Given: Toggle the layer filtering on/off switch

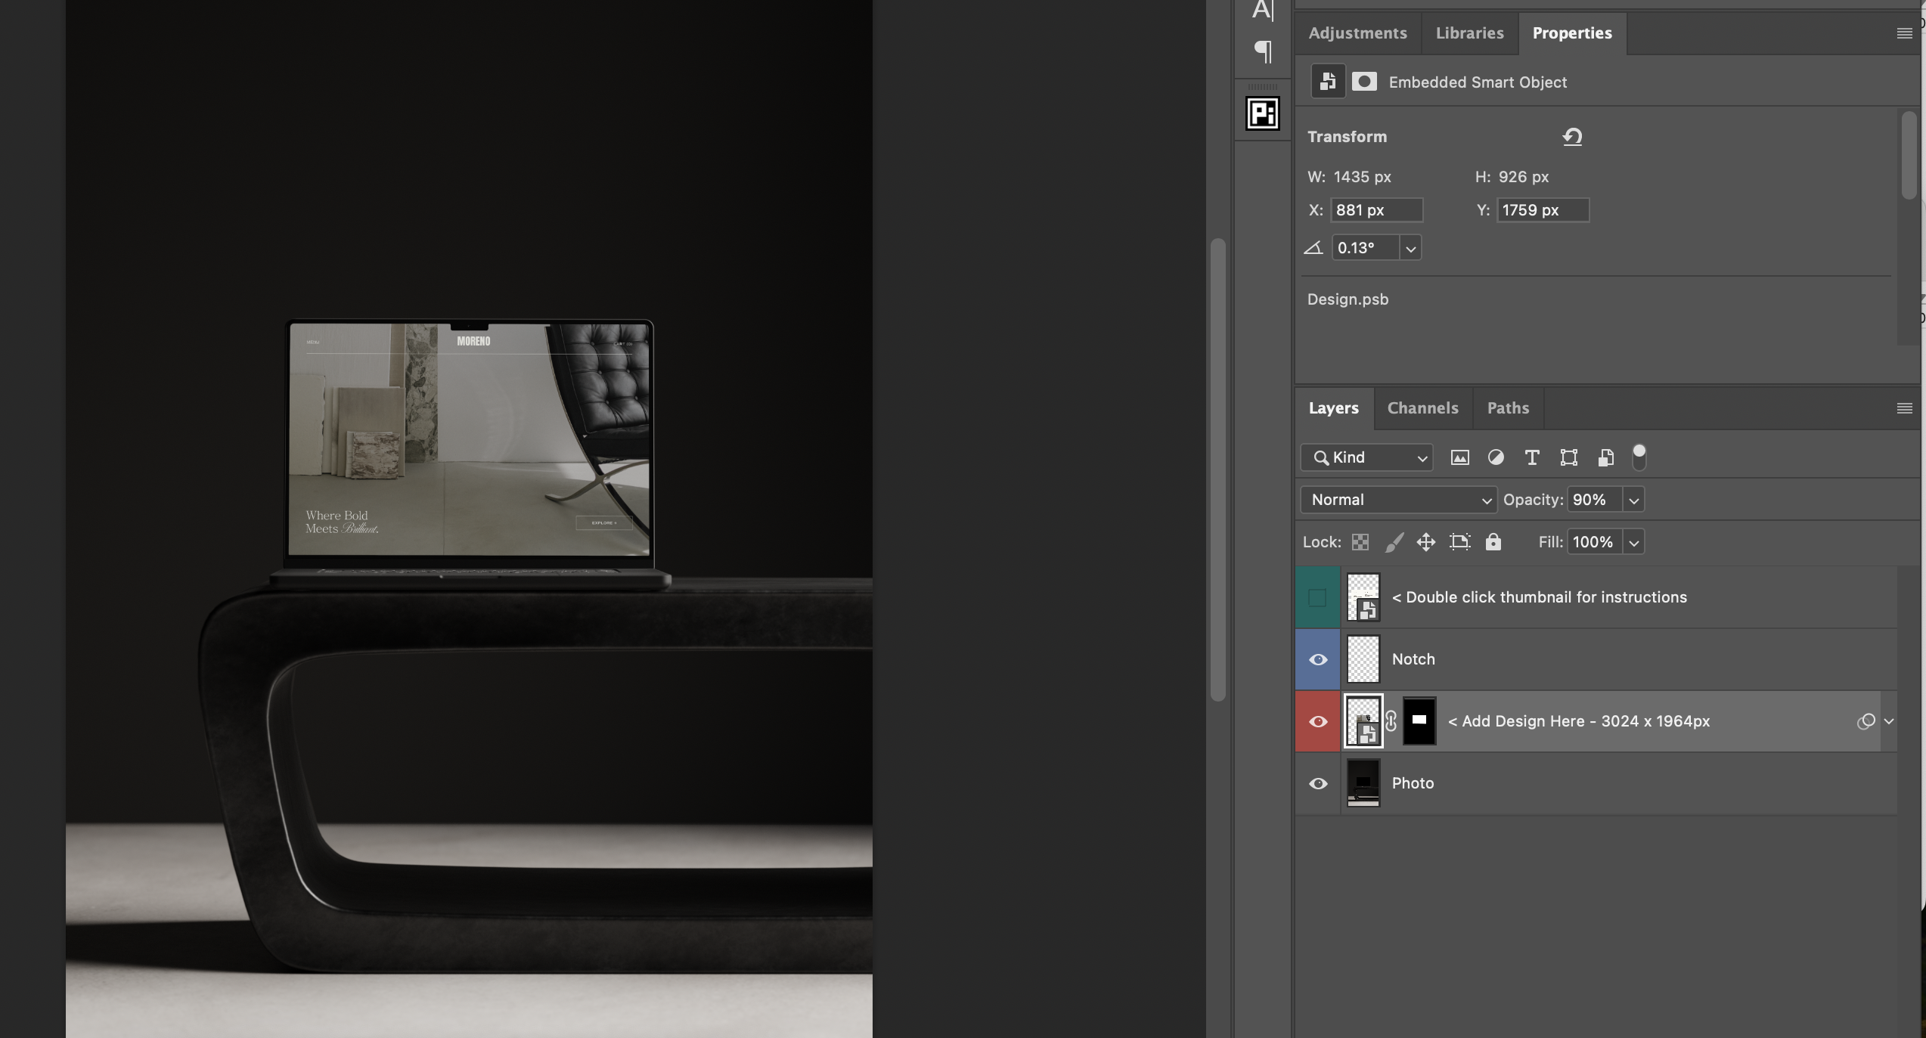Looking at the screenshot, I should (1639, 457).
